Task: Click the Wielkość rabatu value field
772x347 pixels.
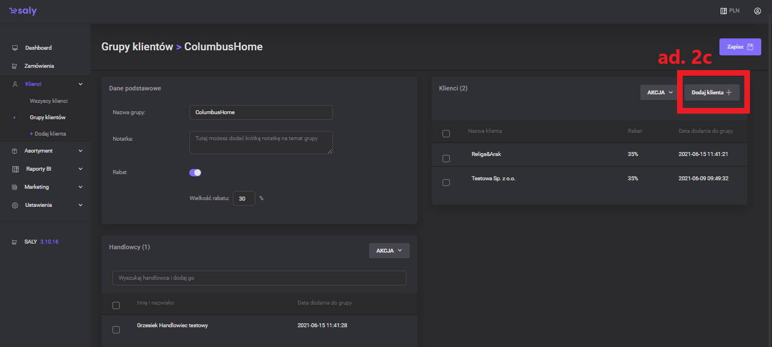Action: click(244, 198)
